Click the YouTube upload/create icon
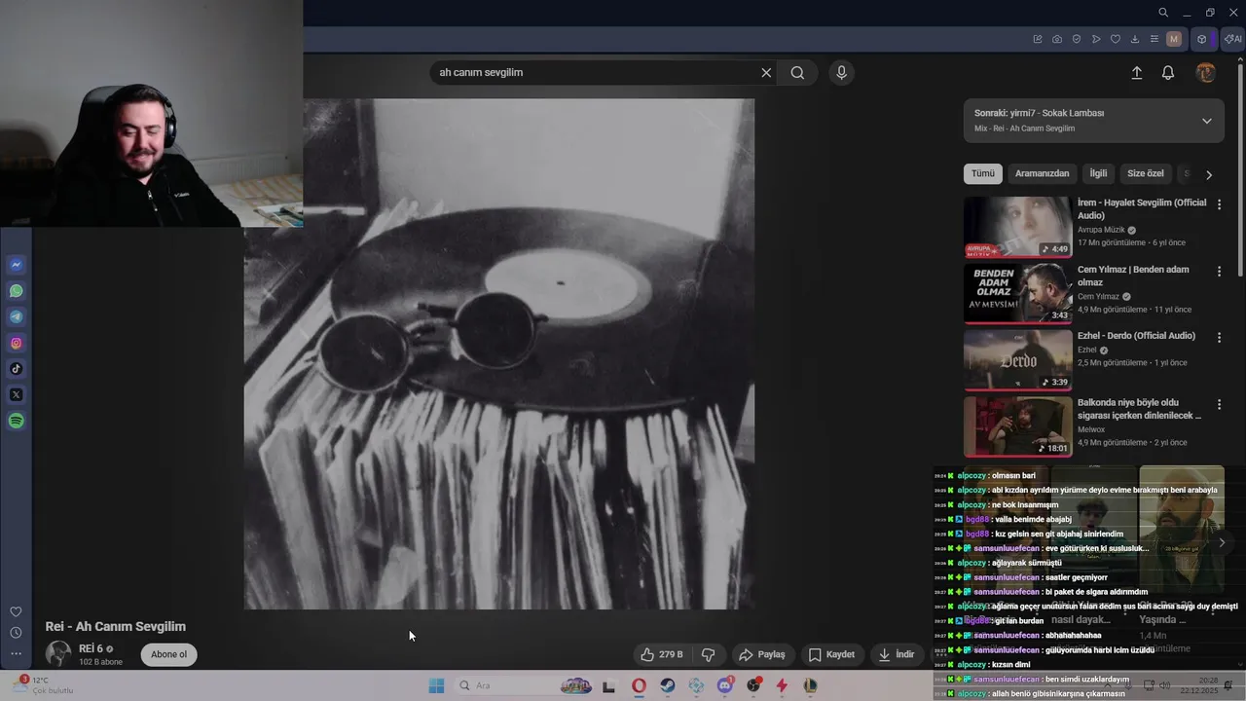The height and width of the screenshot is (701, 1246). point(1136,73)
